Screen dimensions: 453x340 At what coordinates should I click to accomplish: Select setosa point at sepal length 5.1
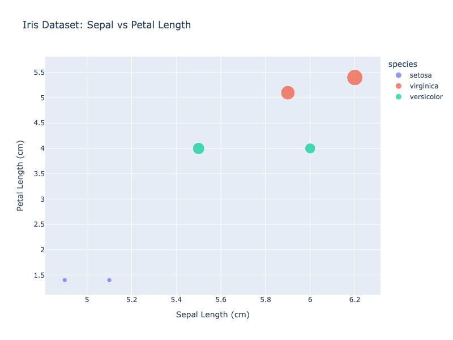pyautogui.click(x=109, y=280)
